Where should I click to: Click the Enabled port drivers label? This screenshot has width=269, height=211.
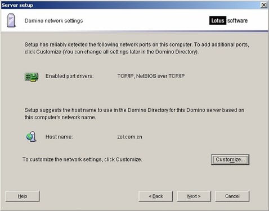[69, 76]
